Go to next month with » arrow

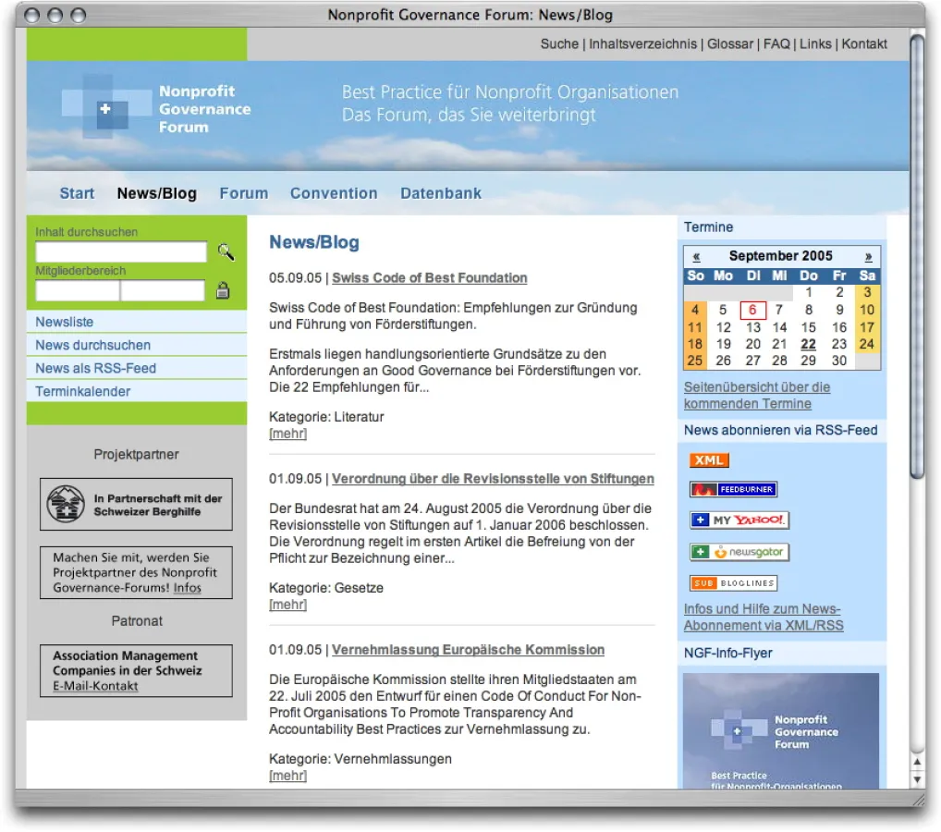click(x=868, y=256)
